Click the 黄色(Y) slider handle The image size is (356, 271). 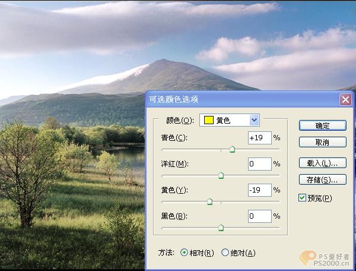click(210, 201)
